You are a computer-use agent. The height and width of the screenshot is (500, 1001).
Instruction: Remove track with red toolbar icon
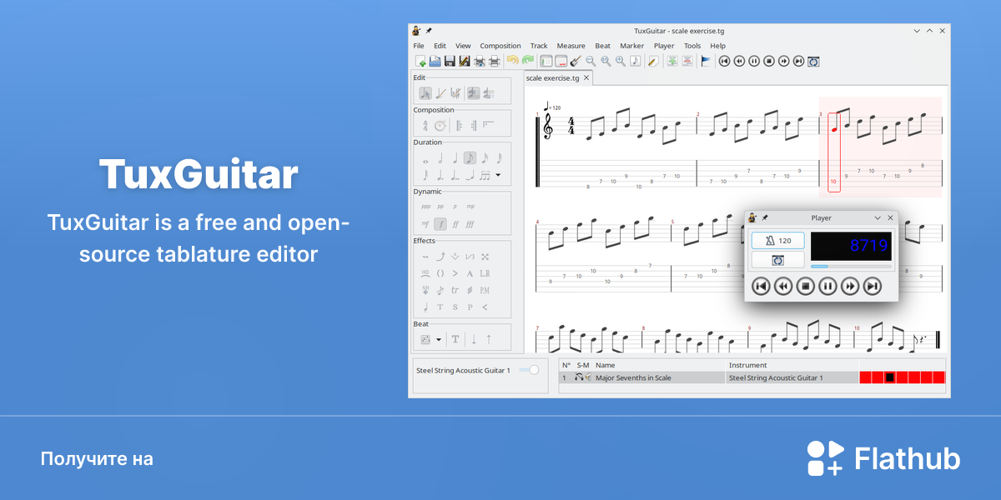[687, 61]
